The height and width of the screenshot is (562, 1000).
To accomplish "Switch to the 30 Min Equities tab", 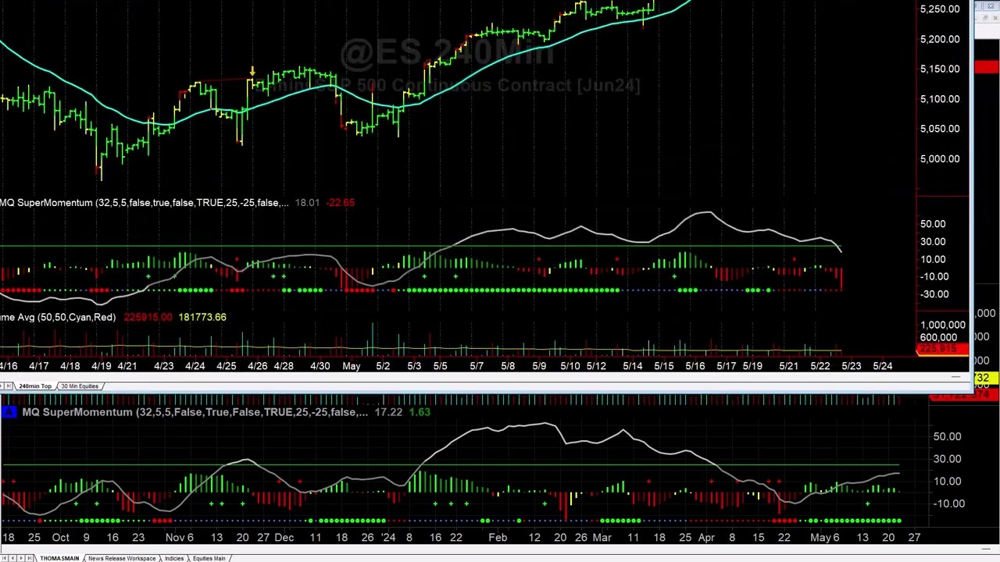I will pyautogui.click(x=79, y=386).
